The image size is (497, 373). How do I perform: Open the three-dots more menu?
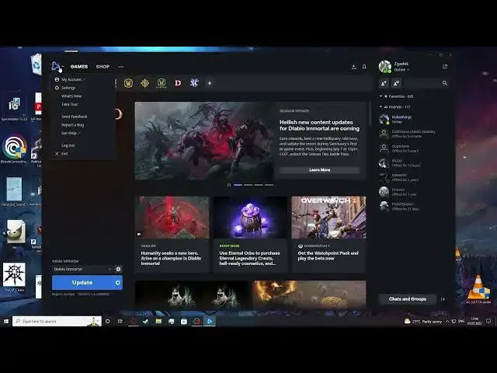121,67
